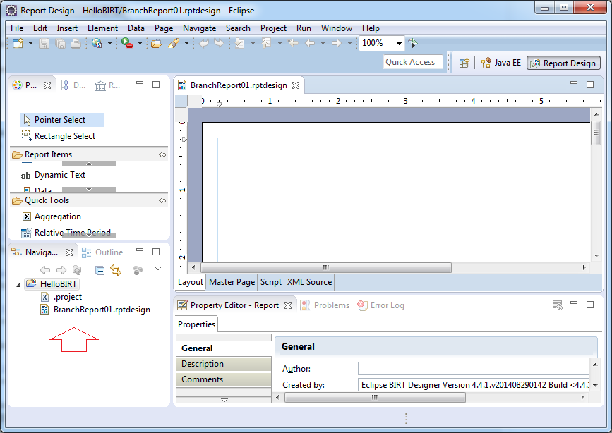Close the Property Editor view
Viewport: 612px width, 433px height.
[288, 305]
